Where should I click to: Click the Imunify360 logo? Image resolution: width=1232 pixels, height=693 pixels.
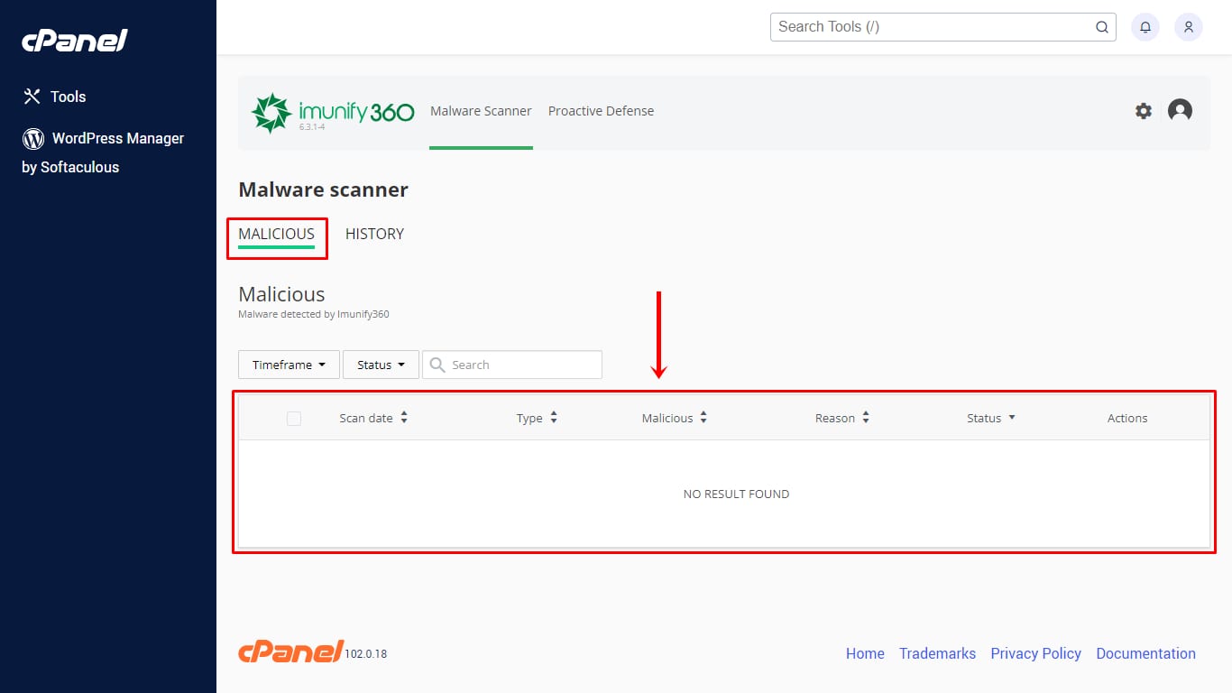coord(332,113)
